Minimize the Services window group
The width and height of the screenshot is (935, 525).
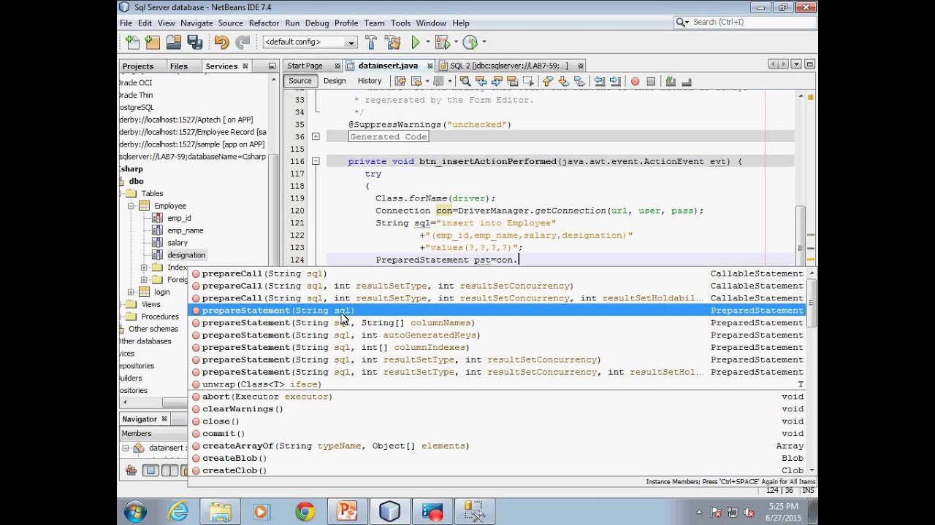click(x=272, y=66)
